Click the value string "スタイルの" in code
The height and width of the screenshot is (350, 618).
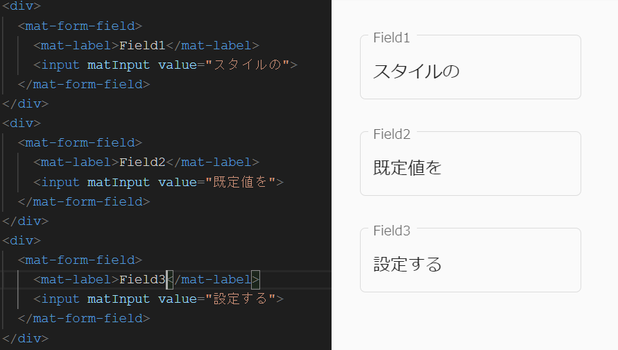coord(248,65)
